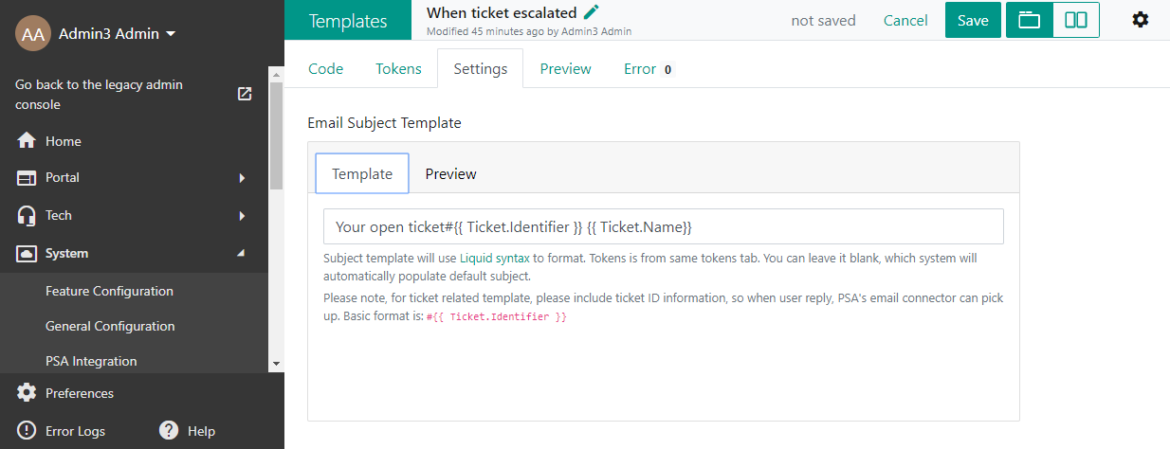Screen dimensions: 1170x449
Task: Click the Home house icon
Action: click(27, 141)
